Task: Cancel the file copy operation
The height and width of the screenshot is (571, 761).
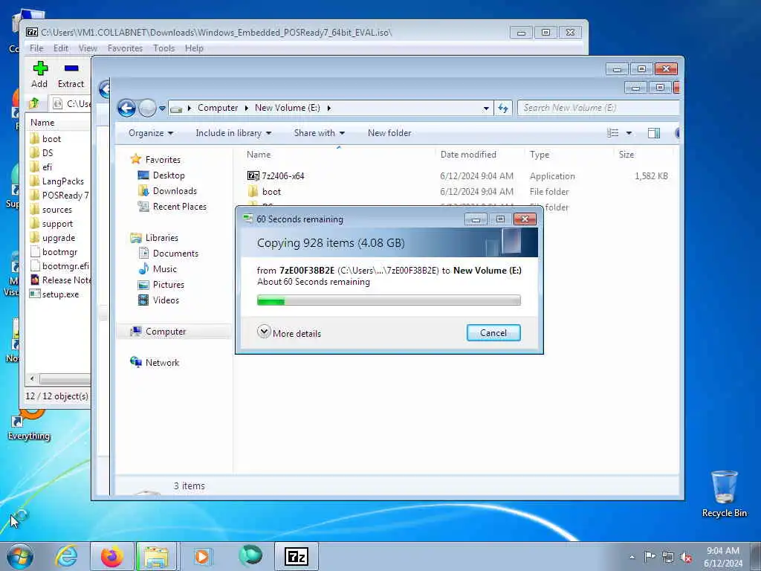Action: point(493,332)
